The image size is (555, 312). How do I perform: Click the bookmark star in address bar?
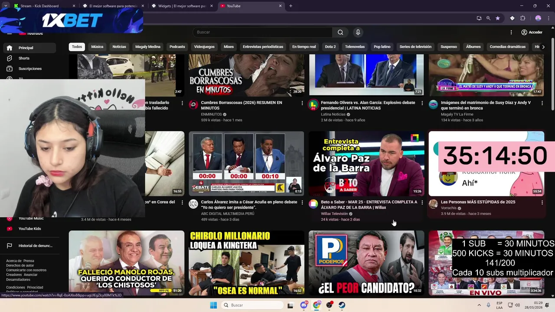[498, 18]
